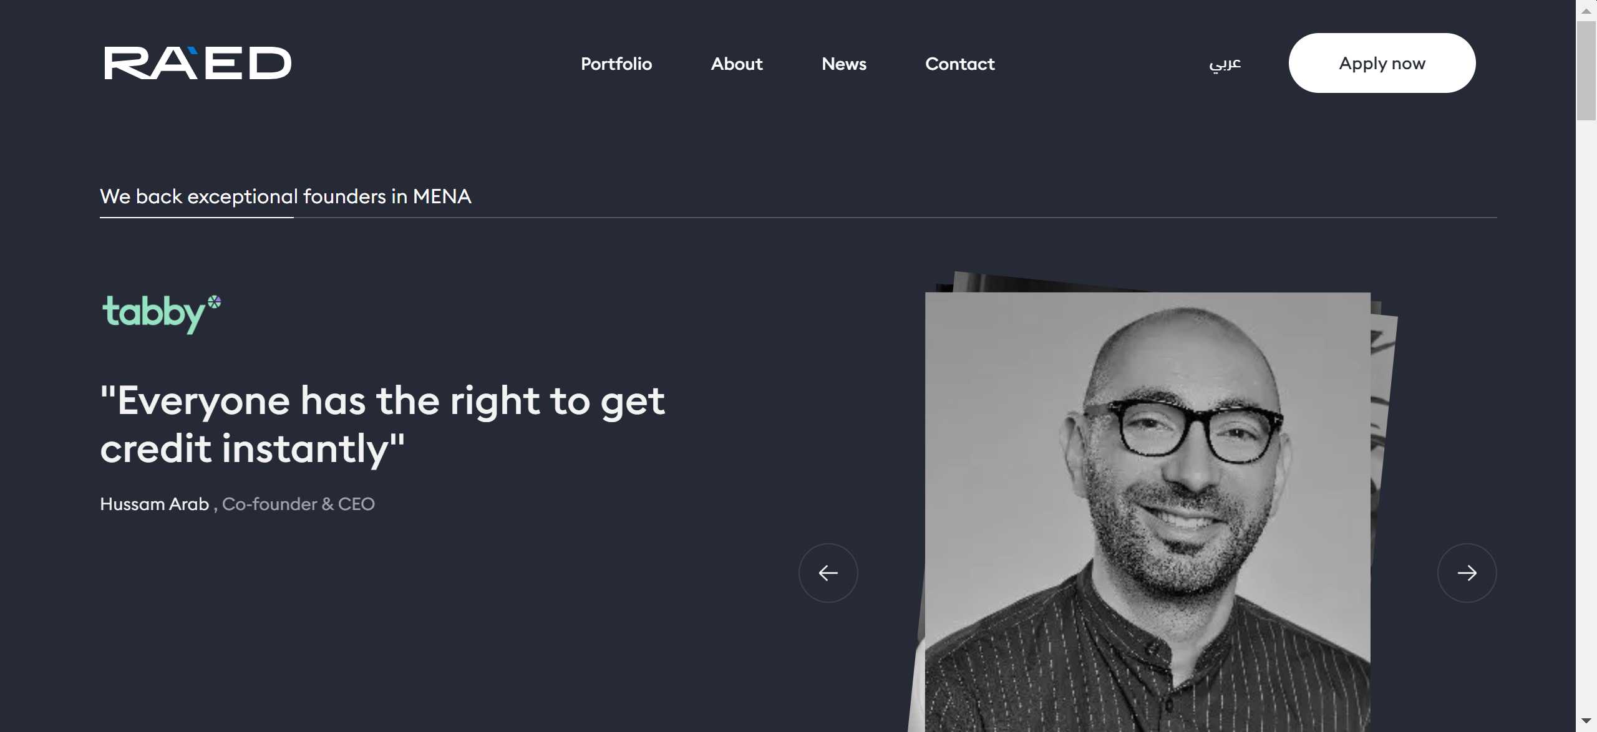Image resolution: width=1597 pixels, height=732 pixels.
Task: Click the vertical scrollbar thumb
Action: pos(1586,70)
